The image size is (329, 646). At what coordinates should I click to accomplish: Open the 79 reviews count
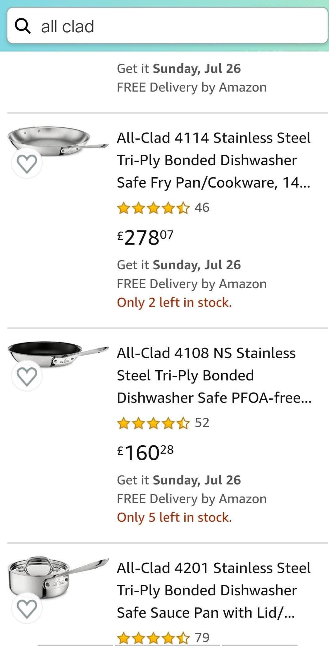[x=202, y=638]
